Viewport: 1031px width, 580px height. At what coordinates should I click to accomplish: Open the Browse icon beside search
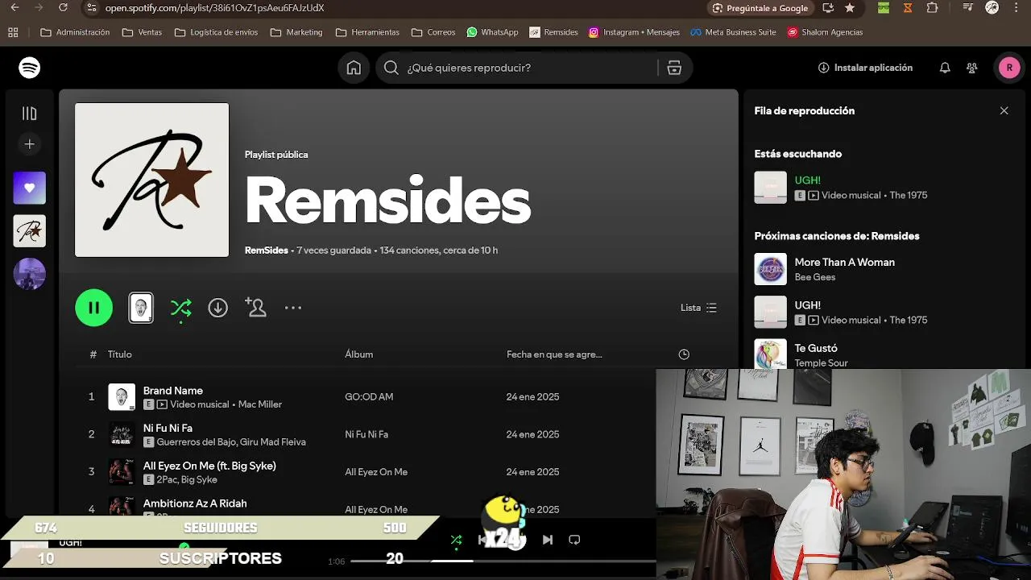674,68
